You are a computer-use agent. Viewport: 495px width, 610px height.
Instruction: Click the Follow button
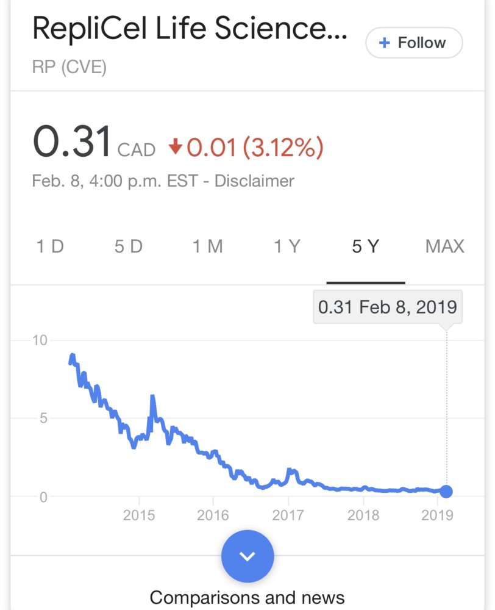click(x=414, y=43)
